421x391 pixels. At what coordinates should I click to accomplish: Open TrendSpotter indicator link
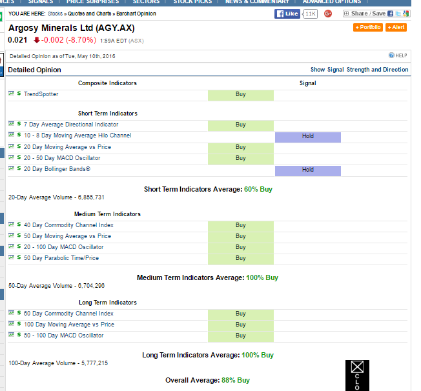(41, 94)
